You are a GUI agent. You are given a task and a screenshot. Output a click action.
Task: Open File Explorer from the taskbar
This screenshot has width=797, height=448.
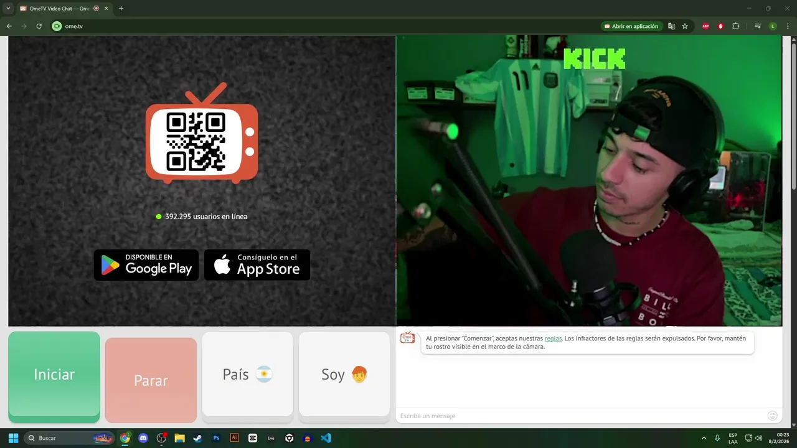[179, 438]
